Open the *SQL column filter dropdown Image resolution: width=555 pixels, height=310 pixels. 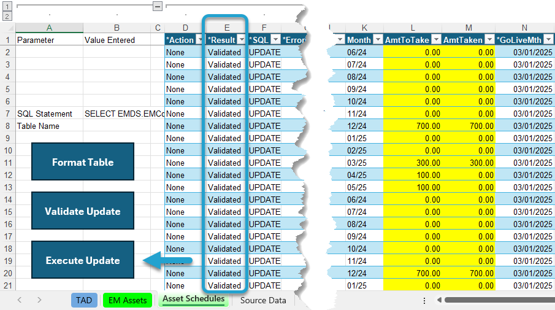276,40
